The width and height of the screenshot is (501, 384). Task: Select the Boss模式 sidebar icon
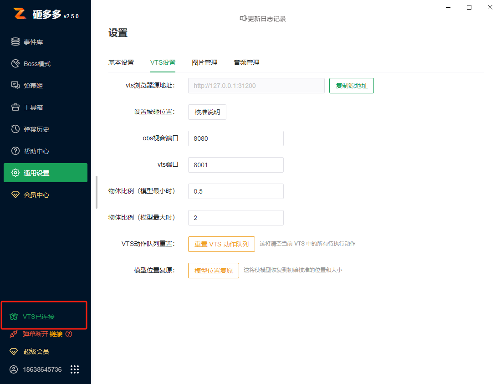click(15, 64)
